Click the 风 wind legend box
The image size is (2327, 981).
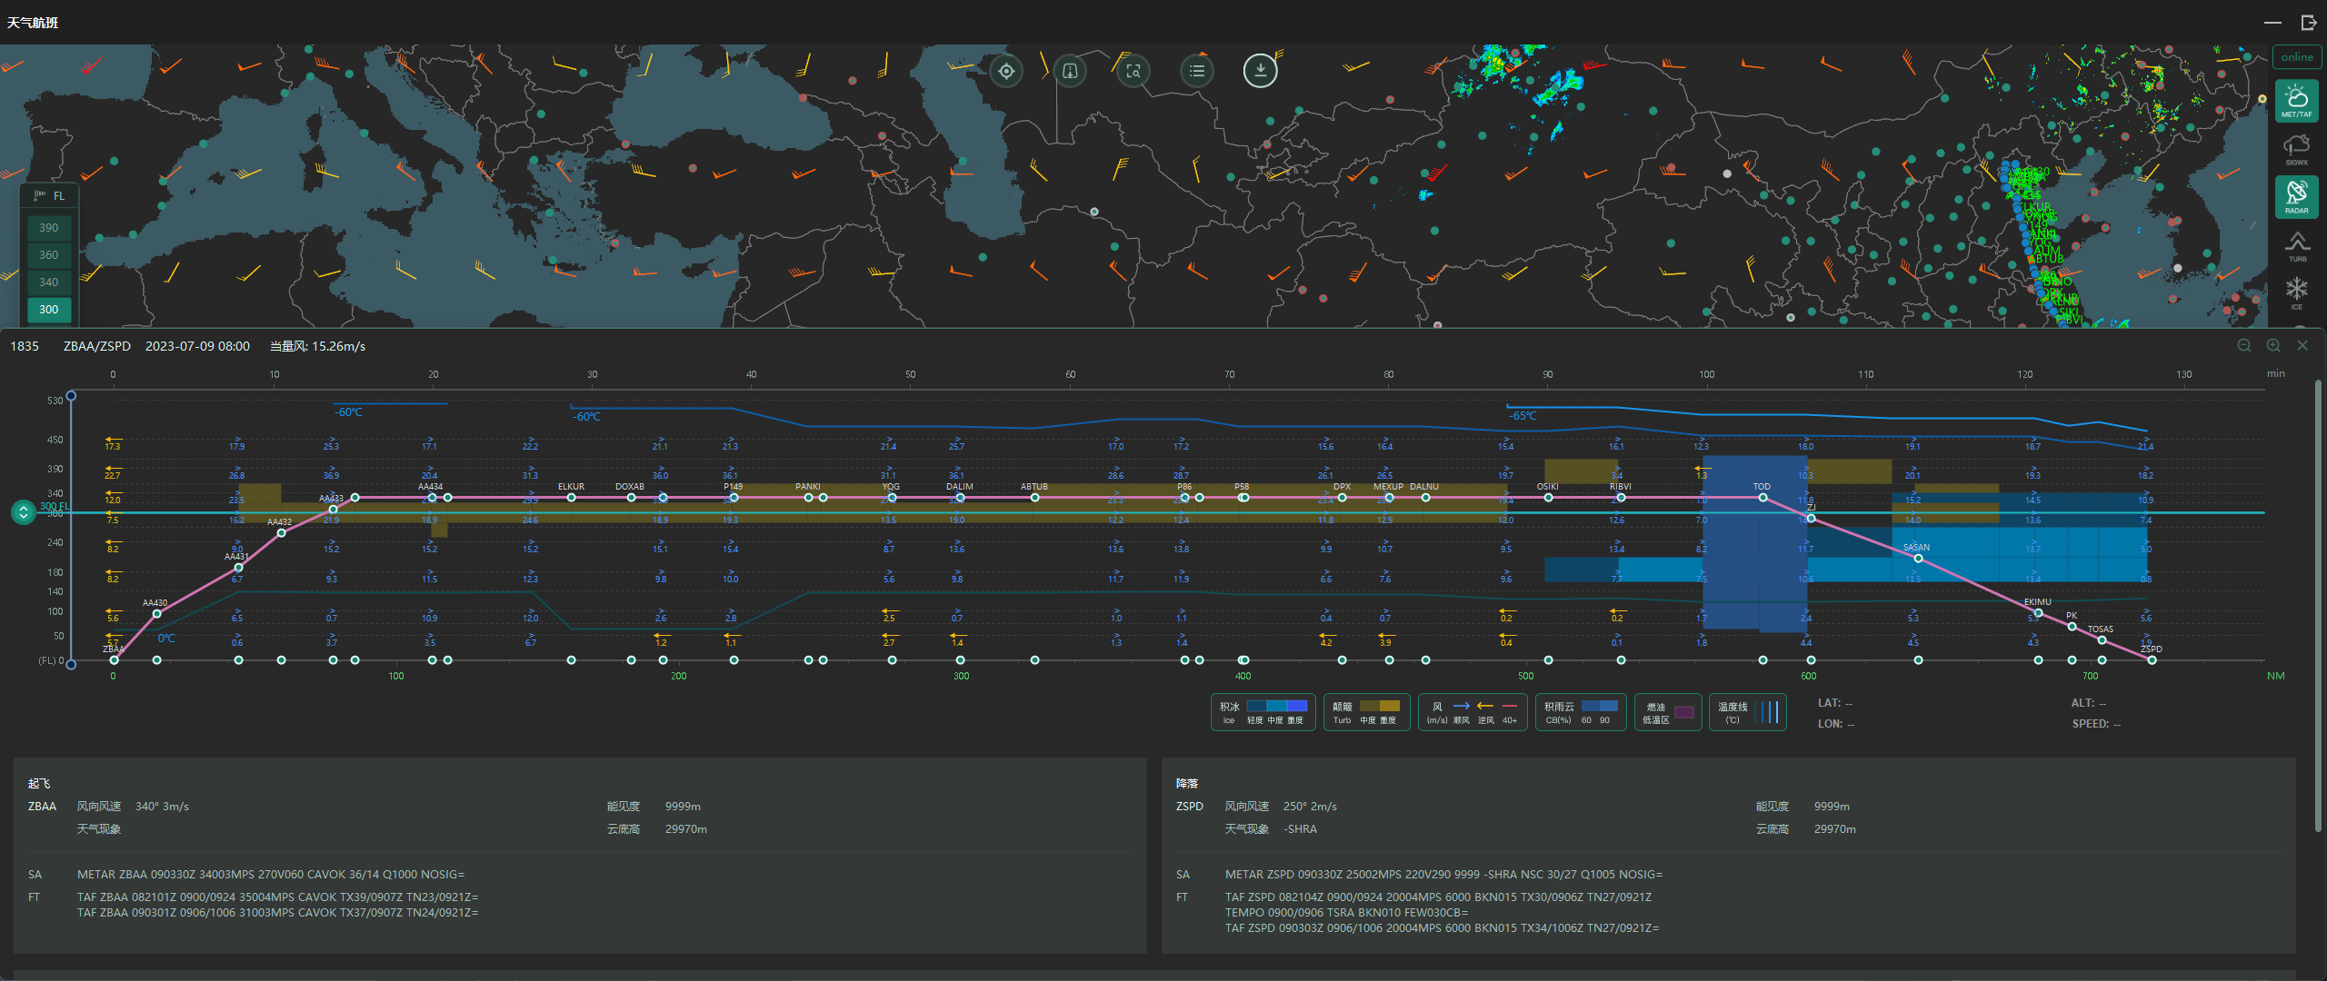coord(1473,712)
